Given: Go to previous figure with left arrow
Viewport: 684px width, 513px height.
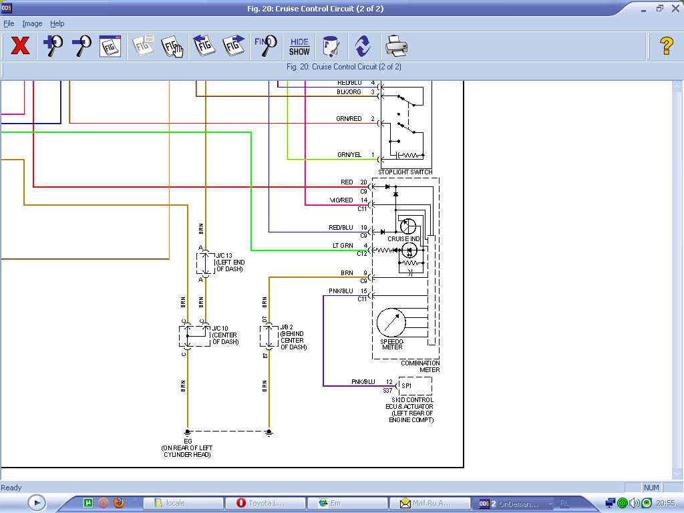Looking at the screenshot, I should (204, 46).
